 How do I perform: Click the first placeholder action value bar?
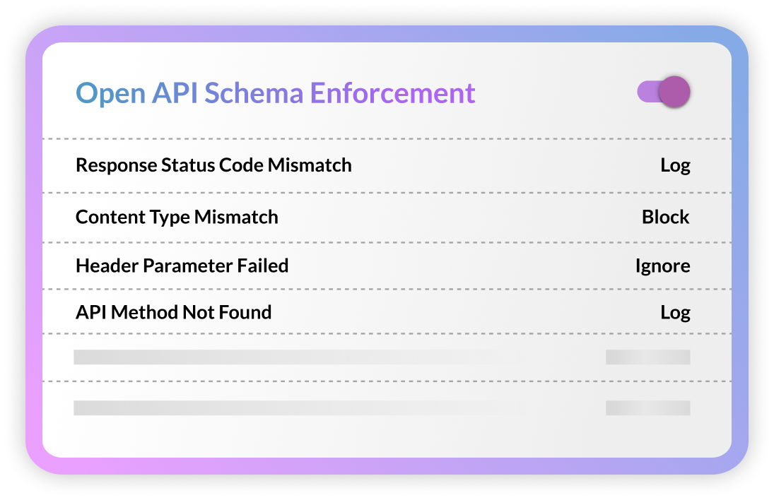[x=647, y=357]
